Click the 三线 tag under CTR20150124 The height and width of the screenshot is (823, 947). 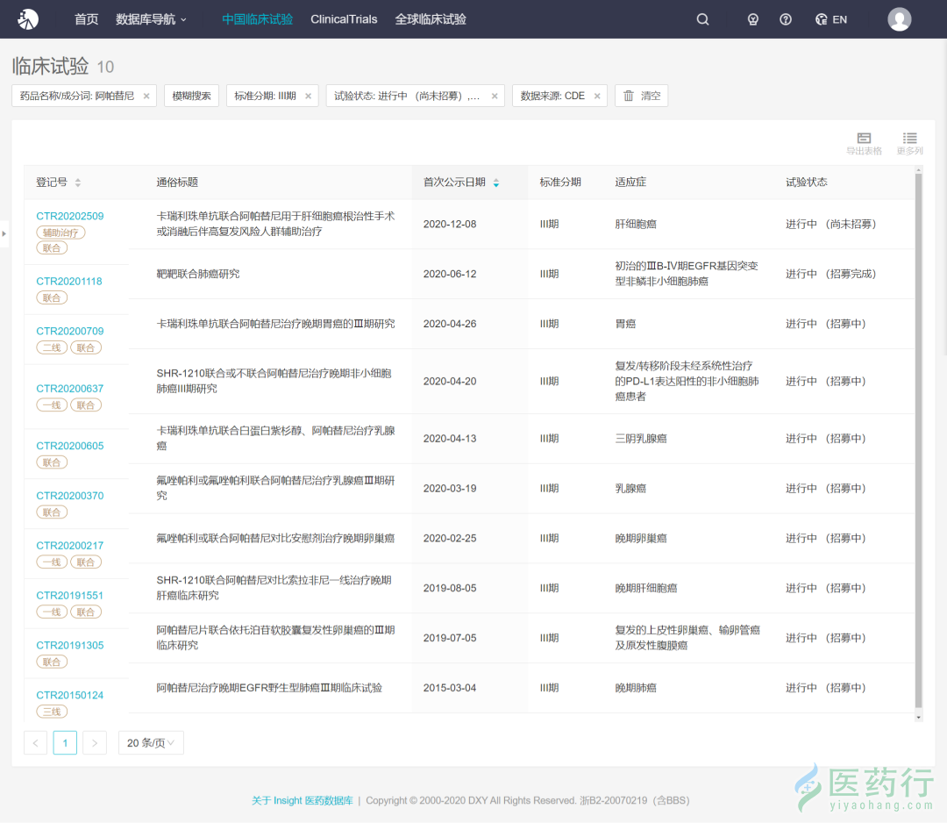52,712
